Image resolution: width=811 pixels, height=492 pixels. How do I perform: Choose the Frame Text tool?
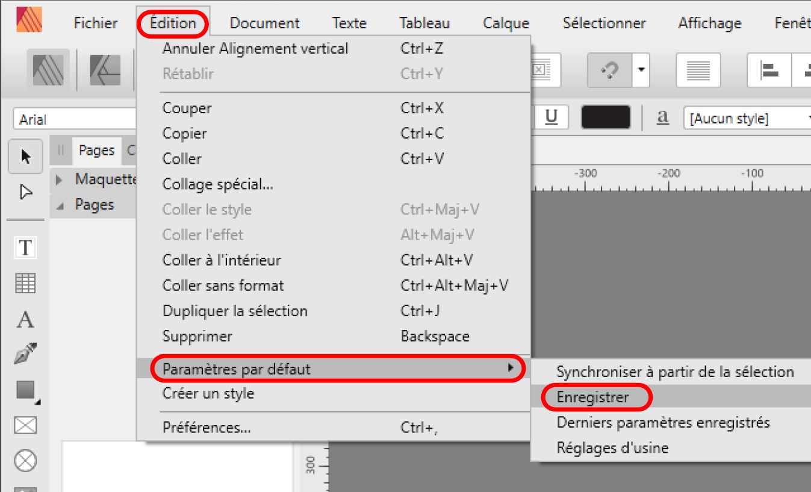click(x=25, y=247)
